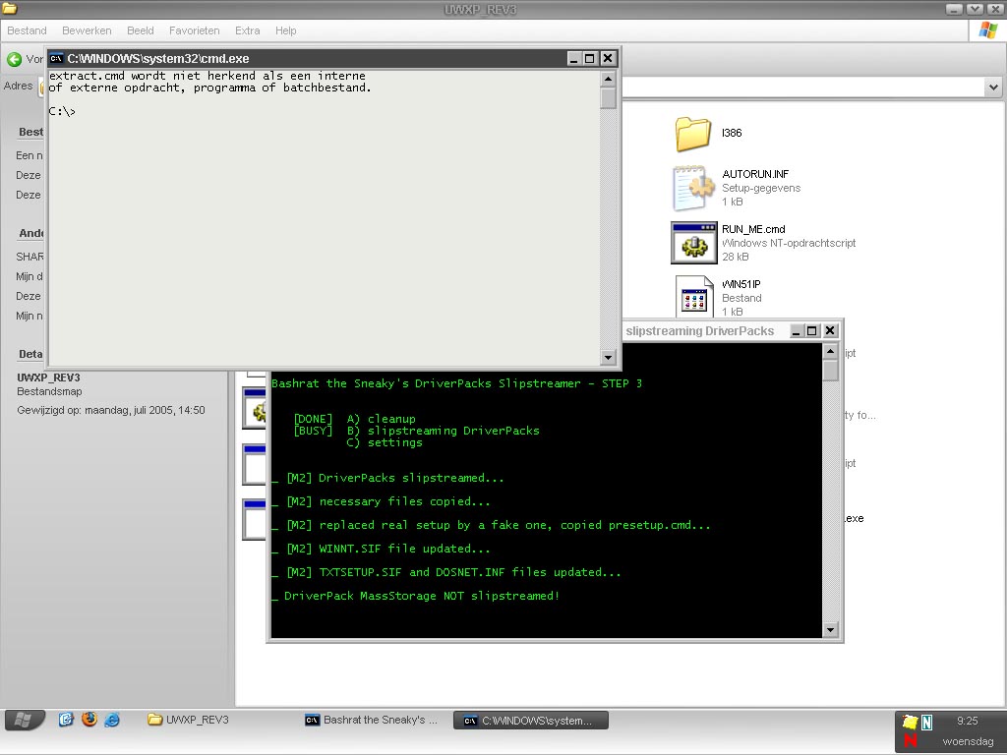Image resolution: width=1007 pixels, height=755 pixels.
Task: Click the '[BUSY] B) slipstreaming DriverPacks' line
Action: (x=416, y=431)
